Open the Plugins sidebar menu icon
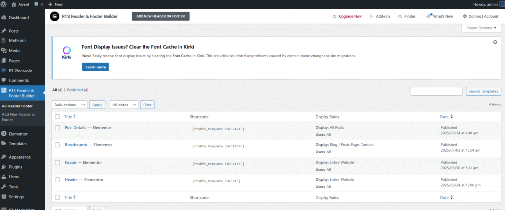This screenshot has width=505, height=210. [4, 167]
